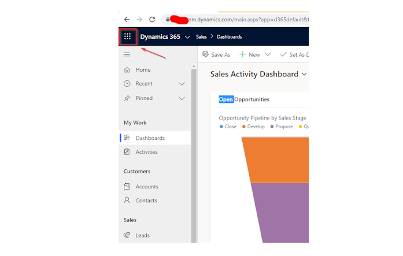Open Contacts in the sidebar
This screenshot has height=256, width=403.
[146, 201]
